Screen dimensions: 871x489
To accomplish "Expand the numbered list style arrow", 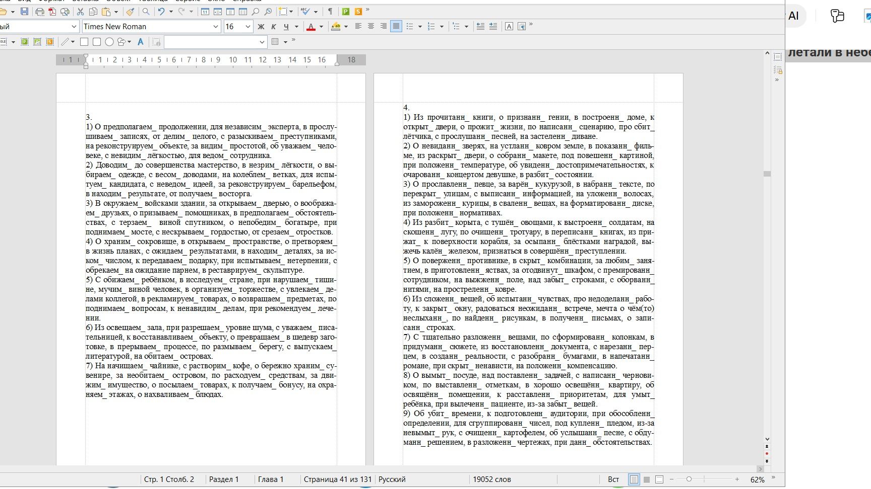I will [x=442, y=27].
